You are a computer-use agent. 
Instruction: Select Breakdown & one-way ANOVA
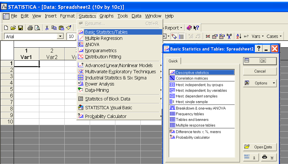(202, 108)
